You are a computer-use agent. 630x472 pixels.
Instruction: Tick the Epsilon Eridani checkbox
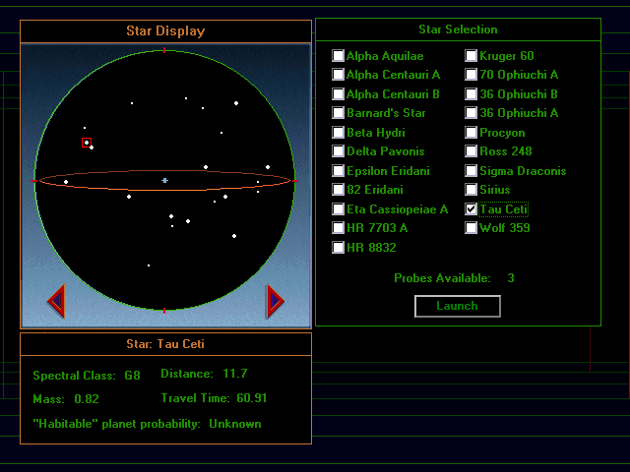[x=339, y=171]
